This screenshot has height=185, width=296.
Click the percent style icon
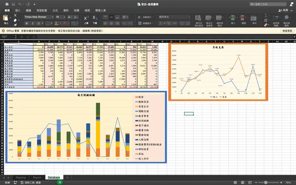point(168,24)
